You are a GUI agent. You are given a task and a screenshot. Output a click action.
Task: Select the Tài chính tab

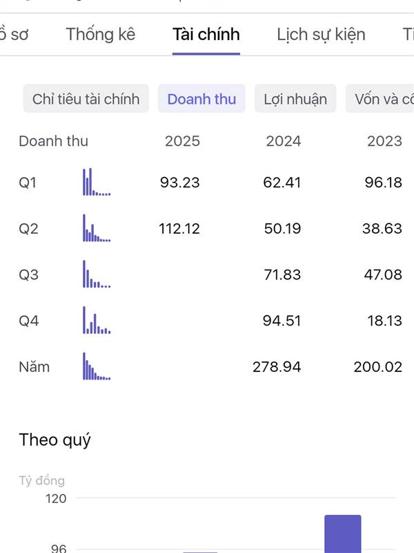(x=206, y=34)
